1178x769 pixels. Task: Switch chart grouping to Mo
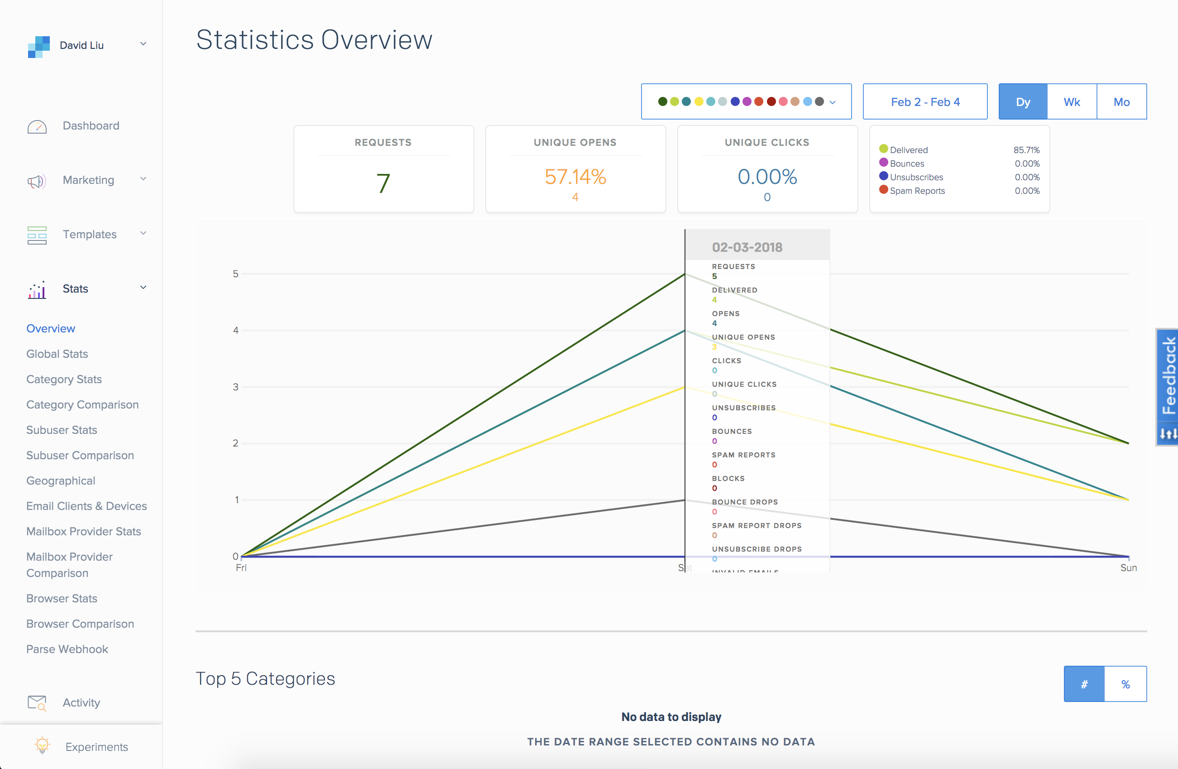click(x=1121, y=102)
